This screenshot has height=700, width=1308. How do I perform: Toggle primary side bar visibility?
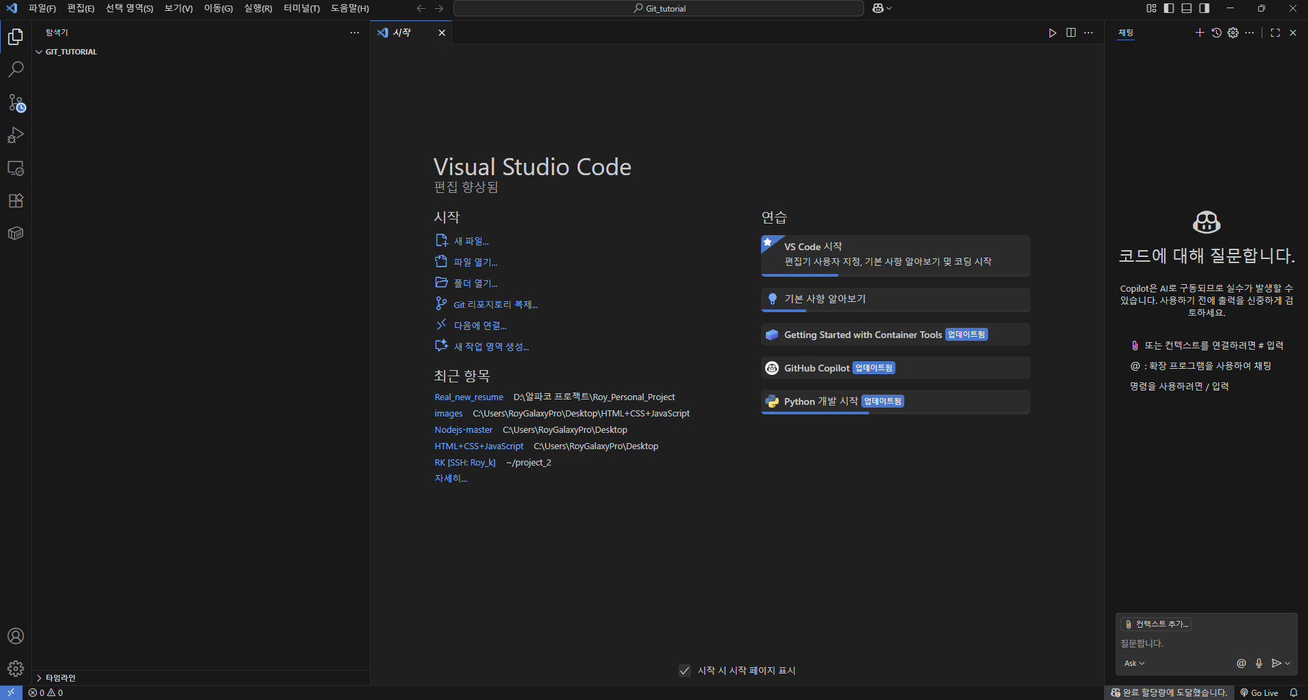(x=1169, y=8)
